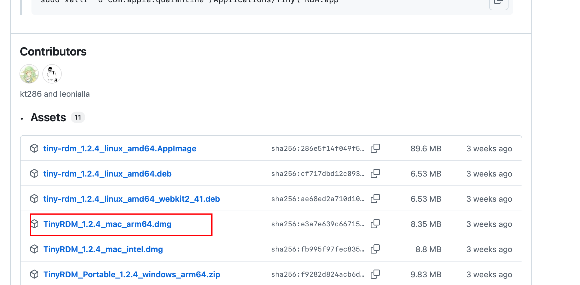This screenshot has width=580, height=285.
Task: Click '3 weeks ago' for mac_intel.dmg
Action: pos(489,249)
